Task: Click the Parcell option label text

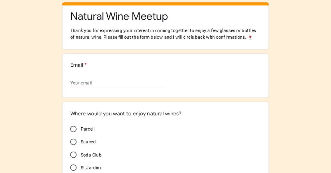Action: point(87,129)
